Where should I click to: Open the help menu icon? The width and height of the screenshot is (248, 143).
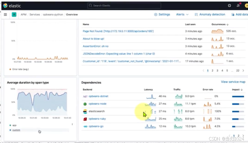229,6
